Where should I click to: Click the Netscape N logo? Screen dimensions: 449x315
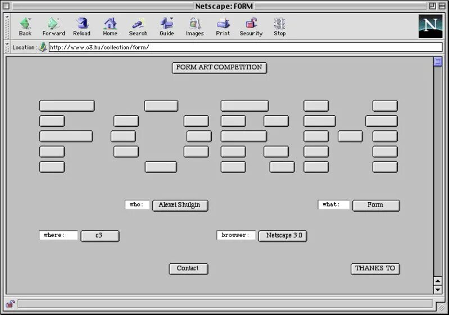(430, 26)
